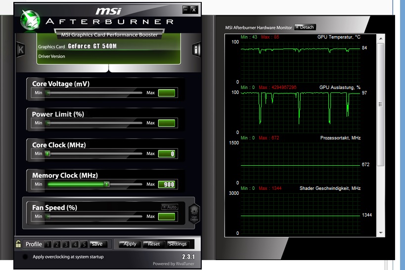Toggle Auto fan speed
405x270 pixels.
tap(170, 207)
